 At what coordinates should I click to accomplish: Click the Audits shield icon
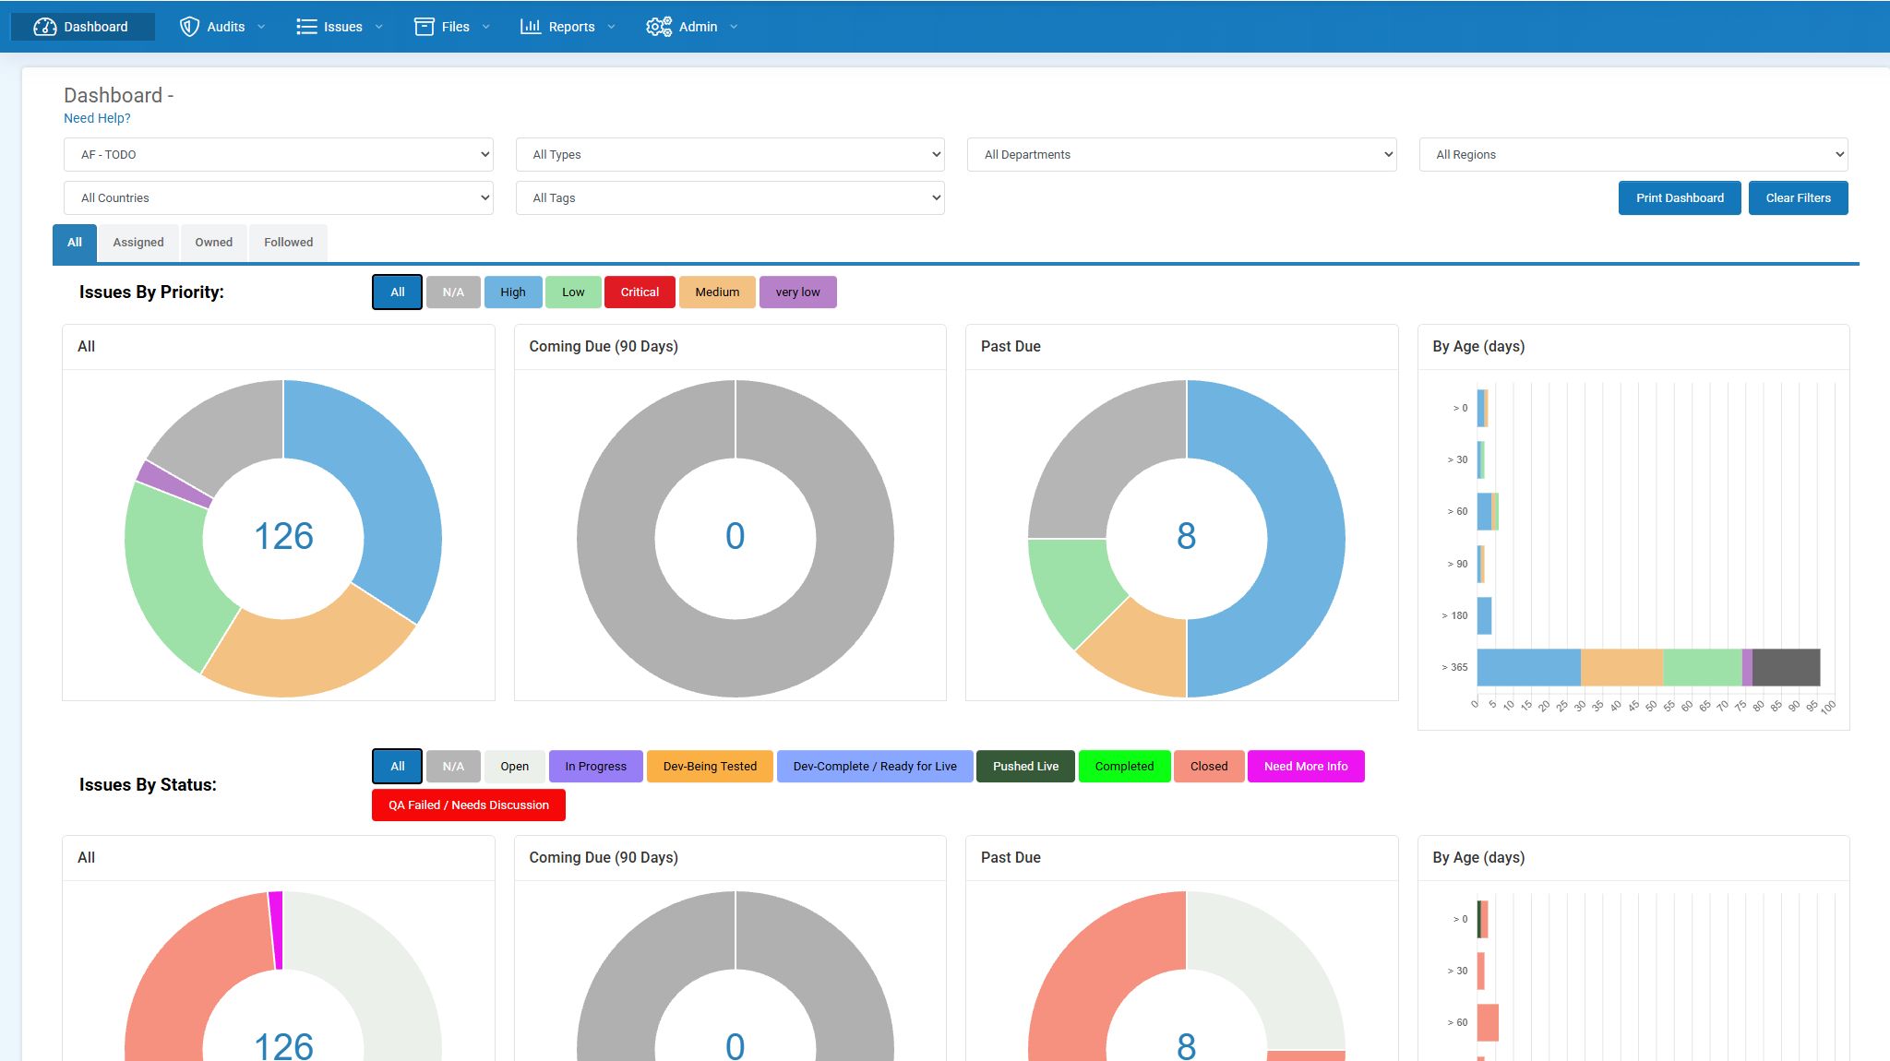pyautogui.click(x=189, y=27)
